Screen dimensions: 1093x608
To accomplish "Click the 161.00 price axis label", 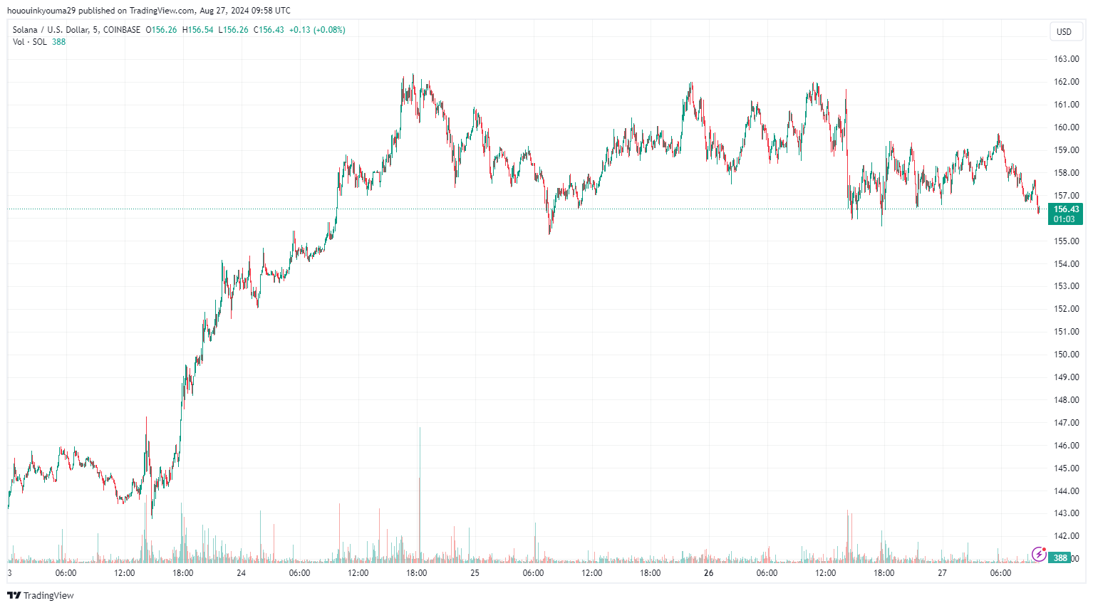I will pyautogui.click(x=1066, y=105).
